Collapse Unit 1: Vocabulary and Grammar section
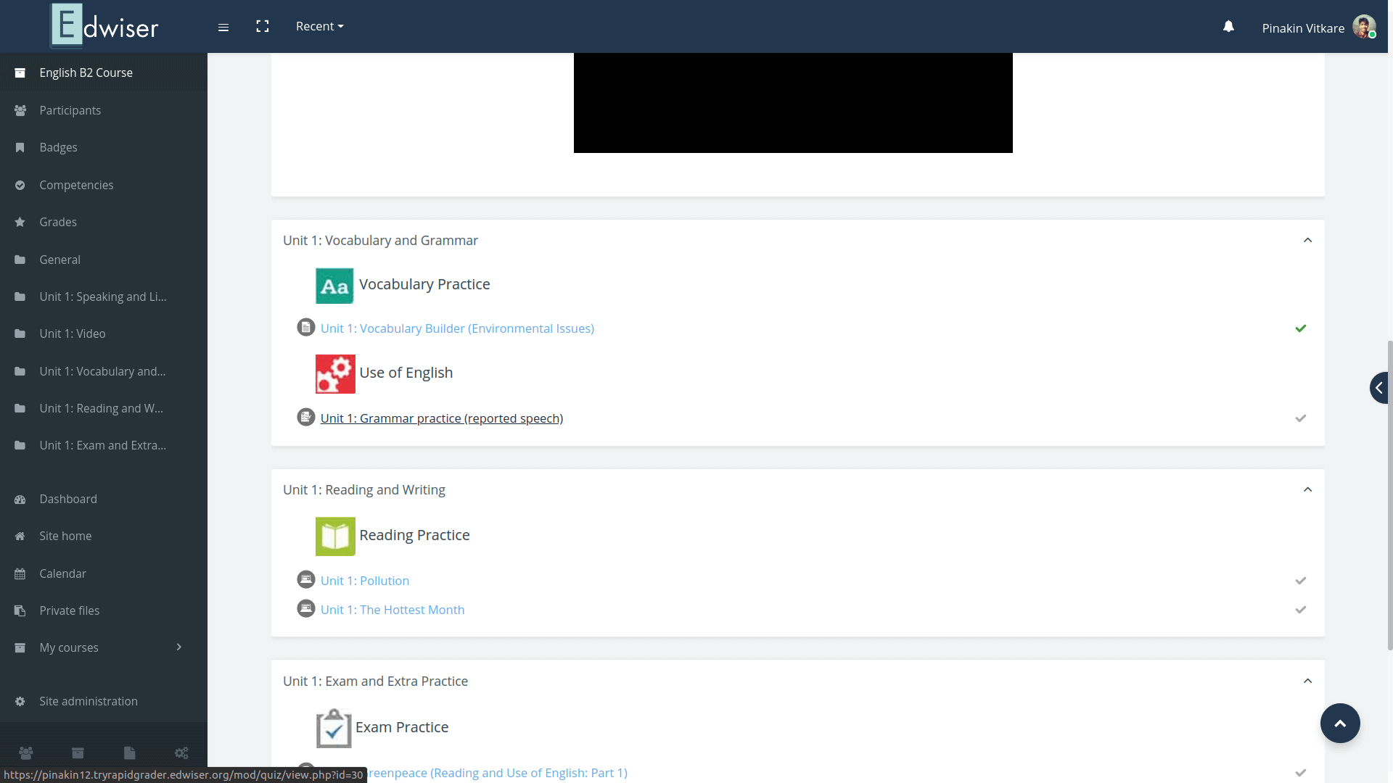1393x783 pixels. tap(1307, 240)
